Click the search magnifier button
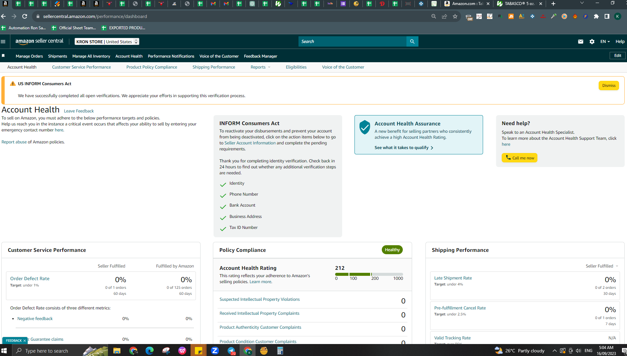Image resolution: width=627 pixels, height=356 pixels. tap(412, 42)
